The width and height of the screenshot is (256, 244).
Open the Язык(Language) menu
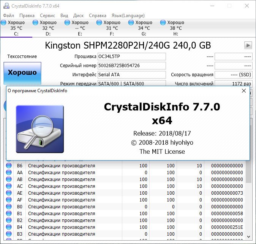[x=128, y=16]
